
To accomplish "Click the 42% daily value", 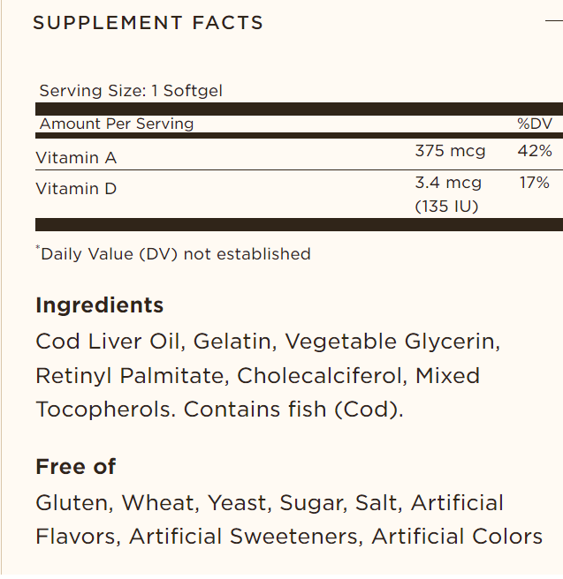I will click(535, 151).
